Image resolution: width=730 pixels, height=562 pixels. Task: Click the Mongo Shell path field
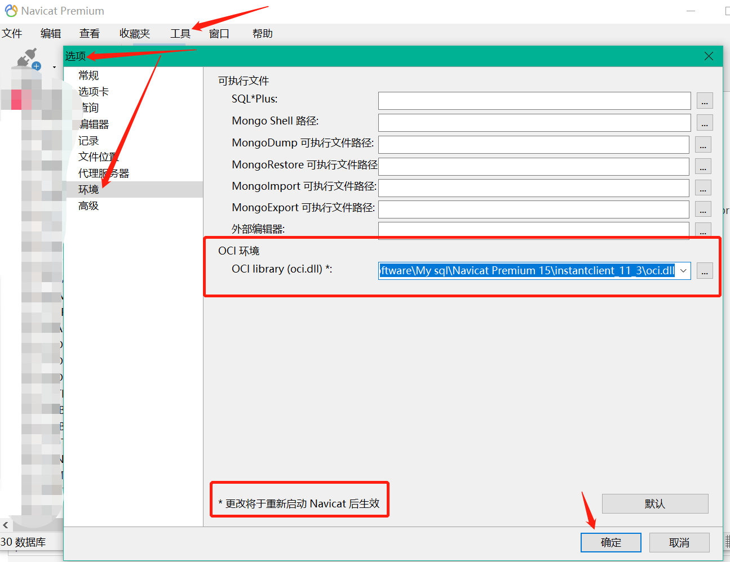(534, 123)
